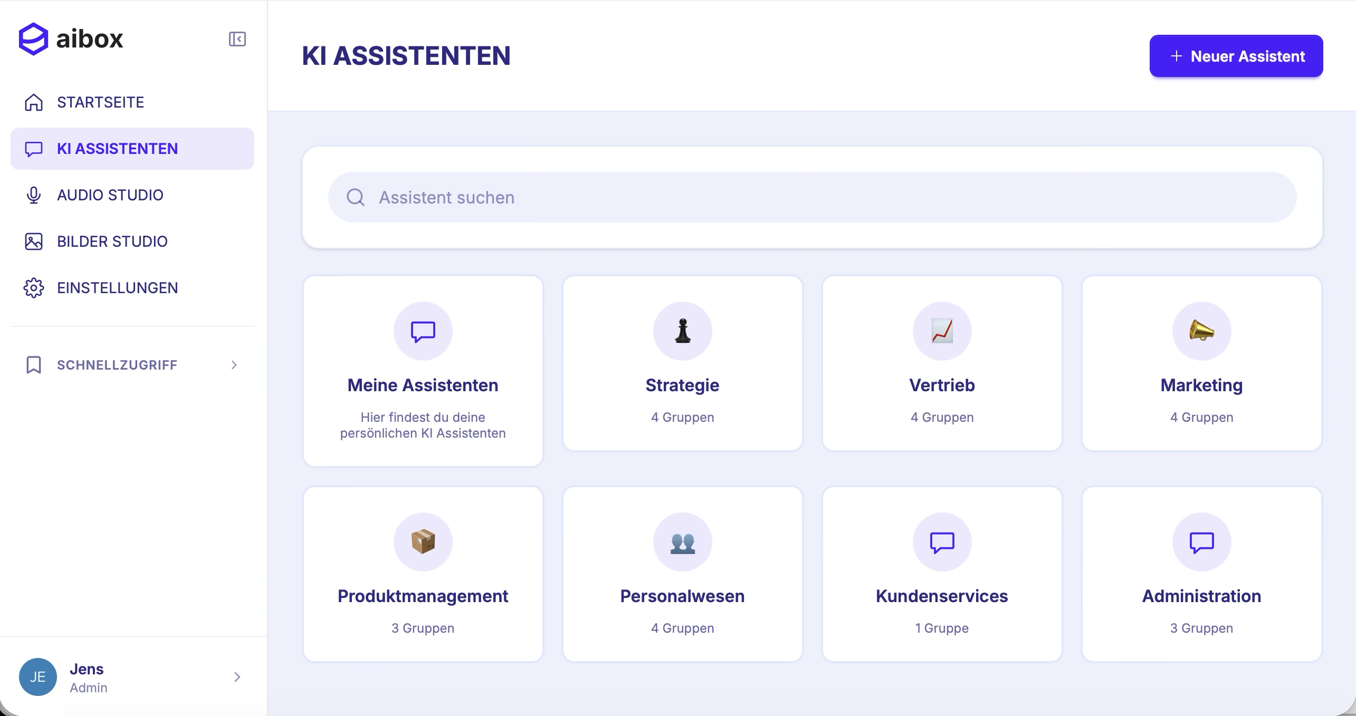Click the picture icon for Bilder Studio
Viewport: 1356px width, 716px height.
click(34, 241)
